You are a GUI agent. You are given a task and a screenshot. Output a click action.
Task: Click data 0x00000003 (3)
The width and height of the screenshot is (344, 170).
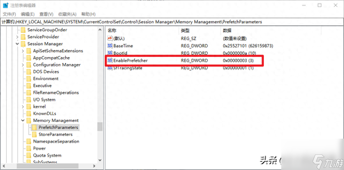click(238, 61)
